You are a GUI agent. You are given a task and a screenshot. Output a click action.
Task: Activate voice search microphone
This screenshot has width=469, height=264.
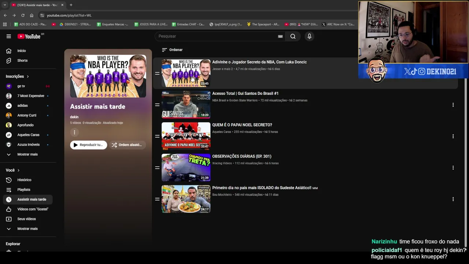tap(309, 36)
